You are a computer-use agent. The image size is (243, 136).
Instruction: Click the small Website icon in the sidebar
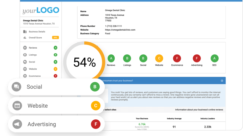25,69
